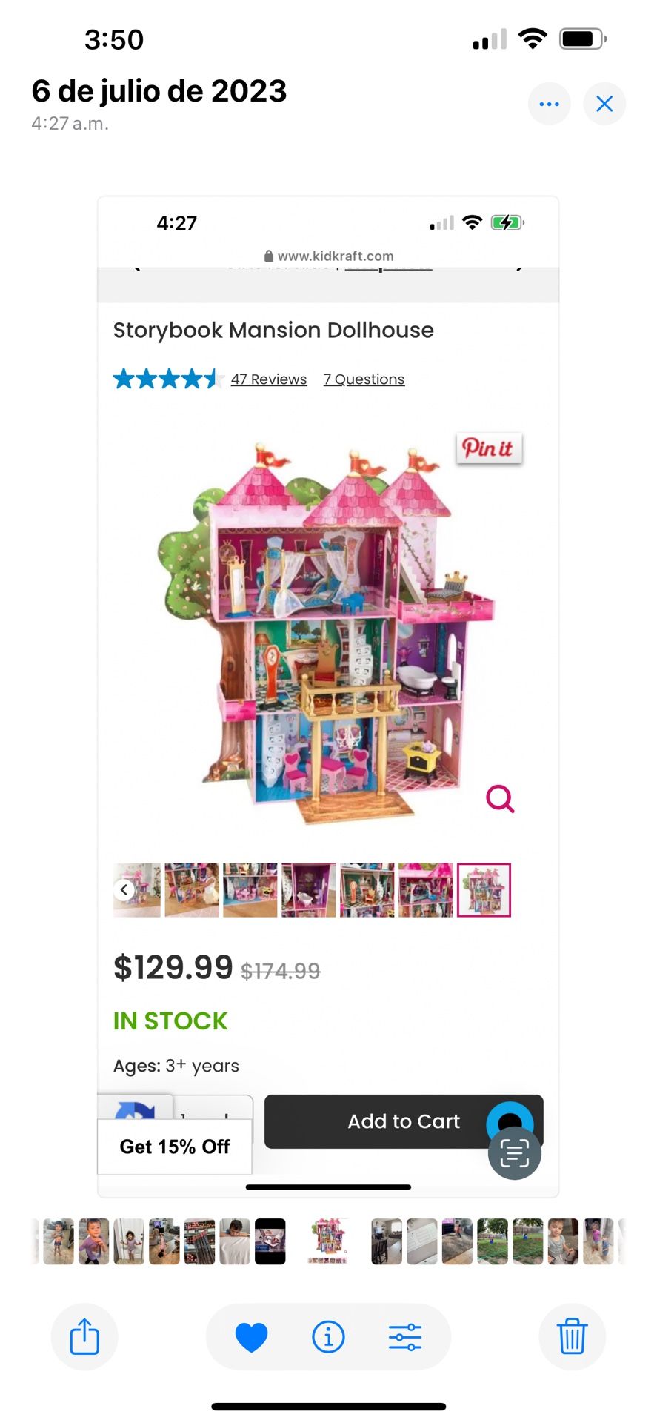Click the Pin it button
Screen dimensions: 657x1423
(x=489, y=448)
